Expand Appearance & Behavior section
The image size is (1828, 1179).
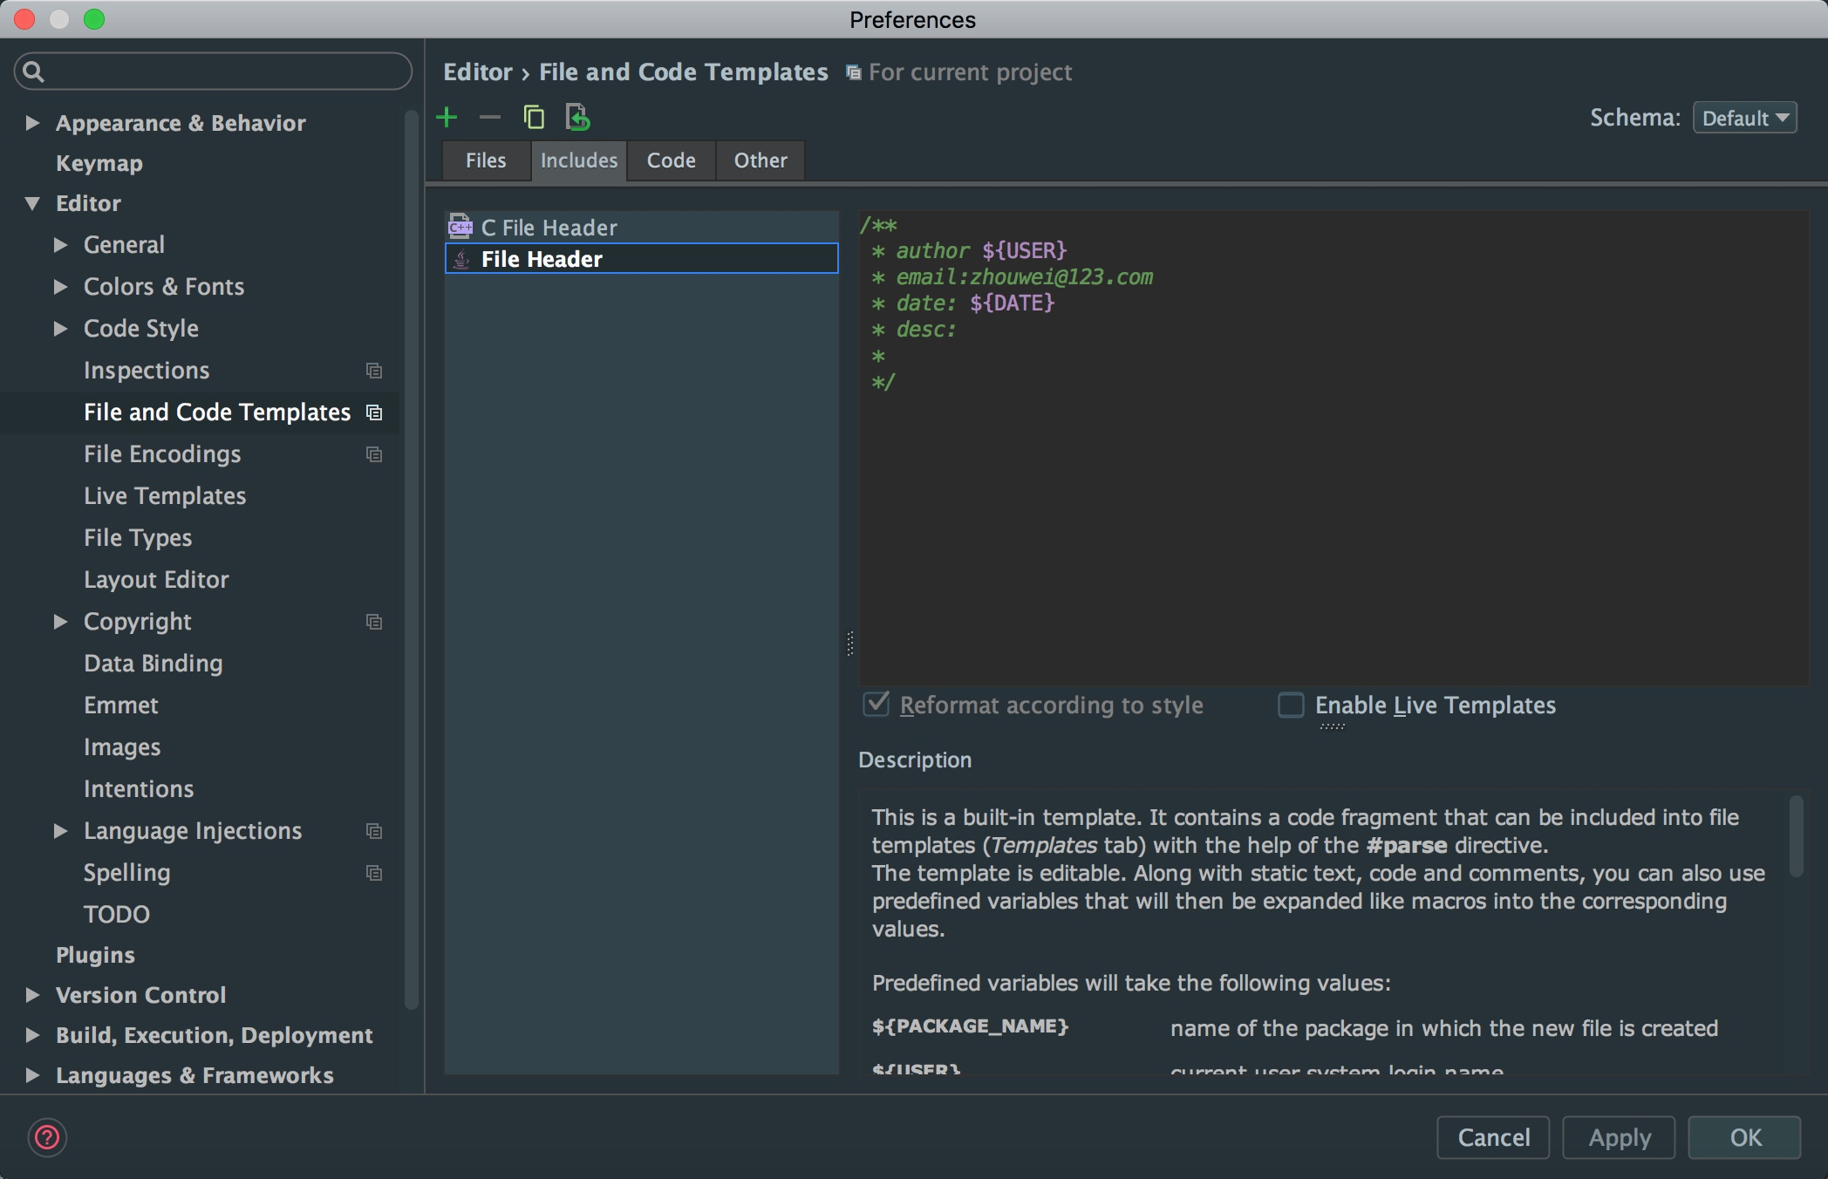point(32,123)
